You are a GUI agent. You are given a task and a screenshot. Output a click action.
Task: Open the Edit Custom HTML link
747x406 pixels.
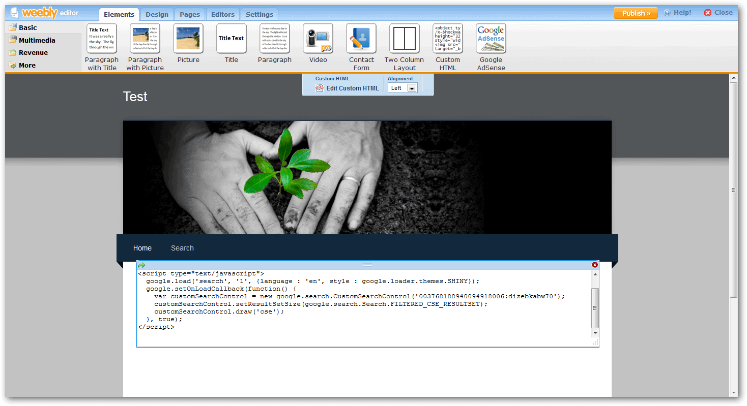pos(353,88)
